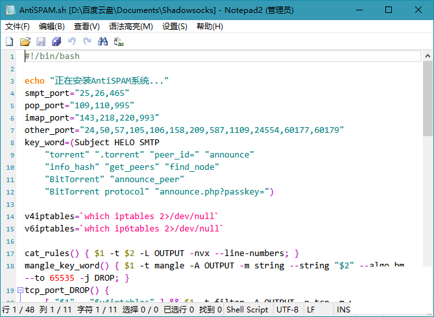Click the Save copy toolbar icon
Image resolution: width=434 pixels, height=317 pixels.
coord(56,41)
